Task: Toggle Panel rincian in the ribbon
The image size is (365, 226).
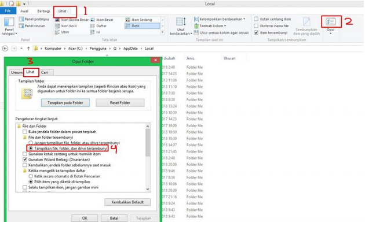Action: [x=32, y=26]
